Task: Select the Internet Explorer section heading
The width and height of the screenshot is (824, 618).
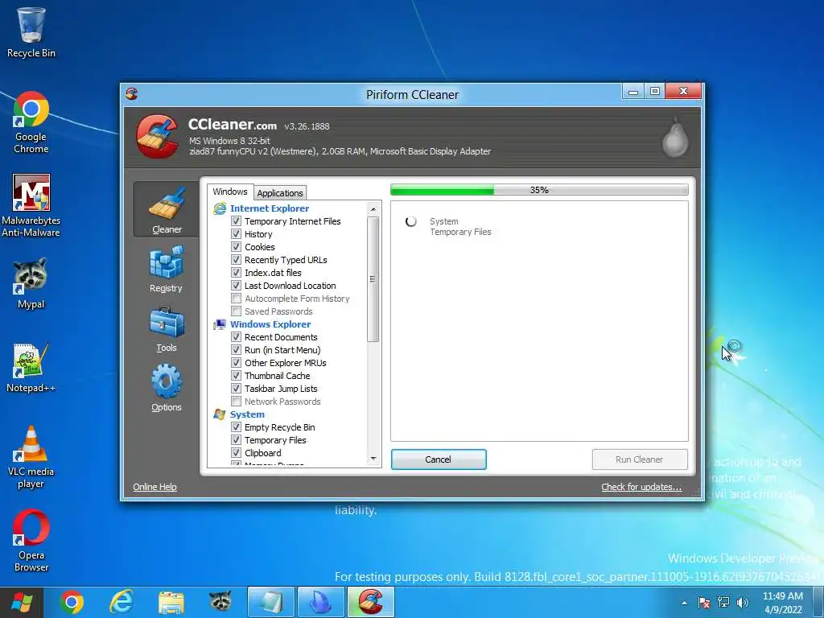Action: 269,208
